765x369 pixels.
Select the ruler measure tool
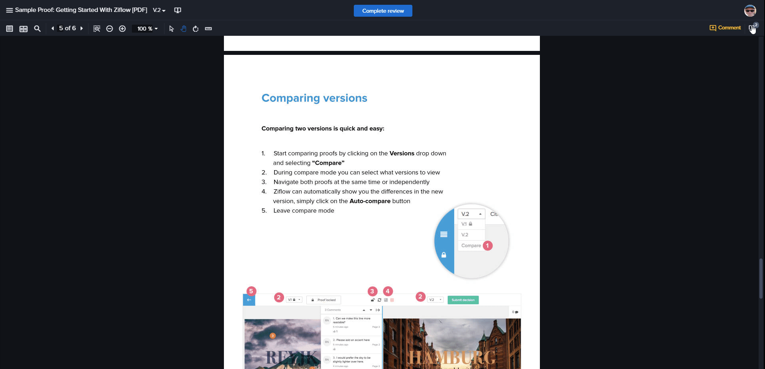[208, 29]
